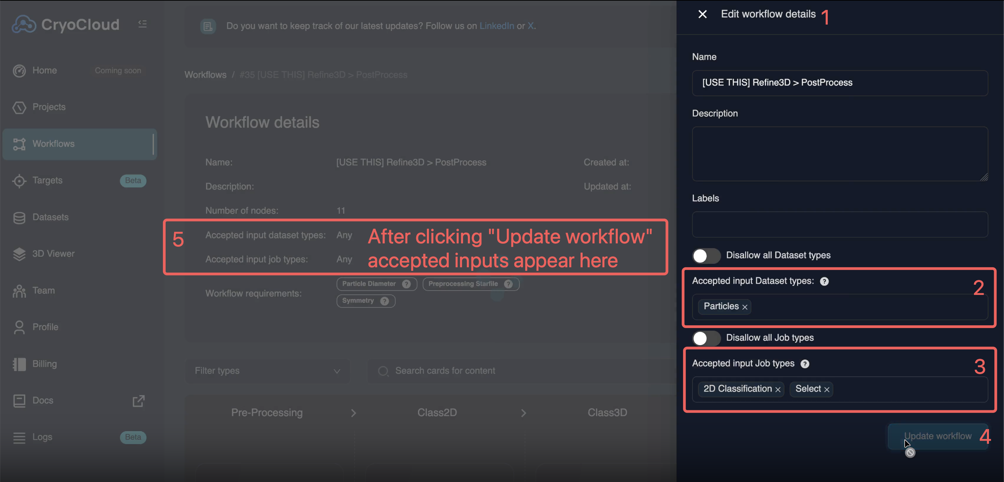
Task: Click help icon beside Accepted input Job types
Action: click(x=805, y=364)
